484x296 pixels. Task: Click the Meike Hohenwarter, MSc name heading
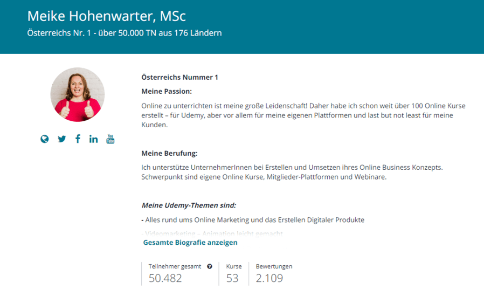click(x=107, y=16)
